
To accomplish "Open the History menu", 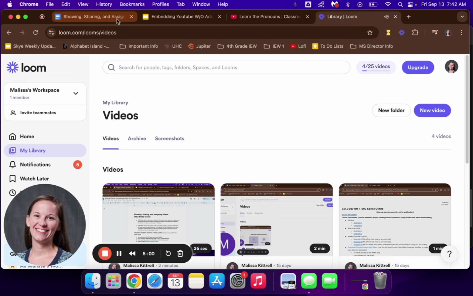I will pos(104,4).
